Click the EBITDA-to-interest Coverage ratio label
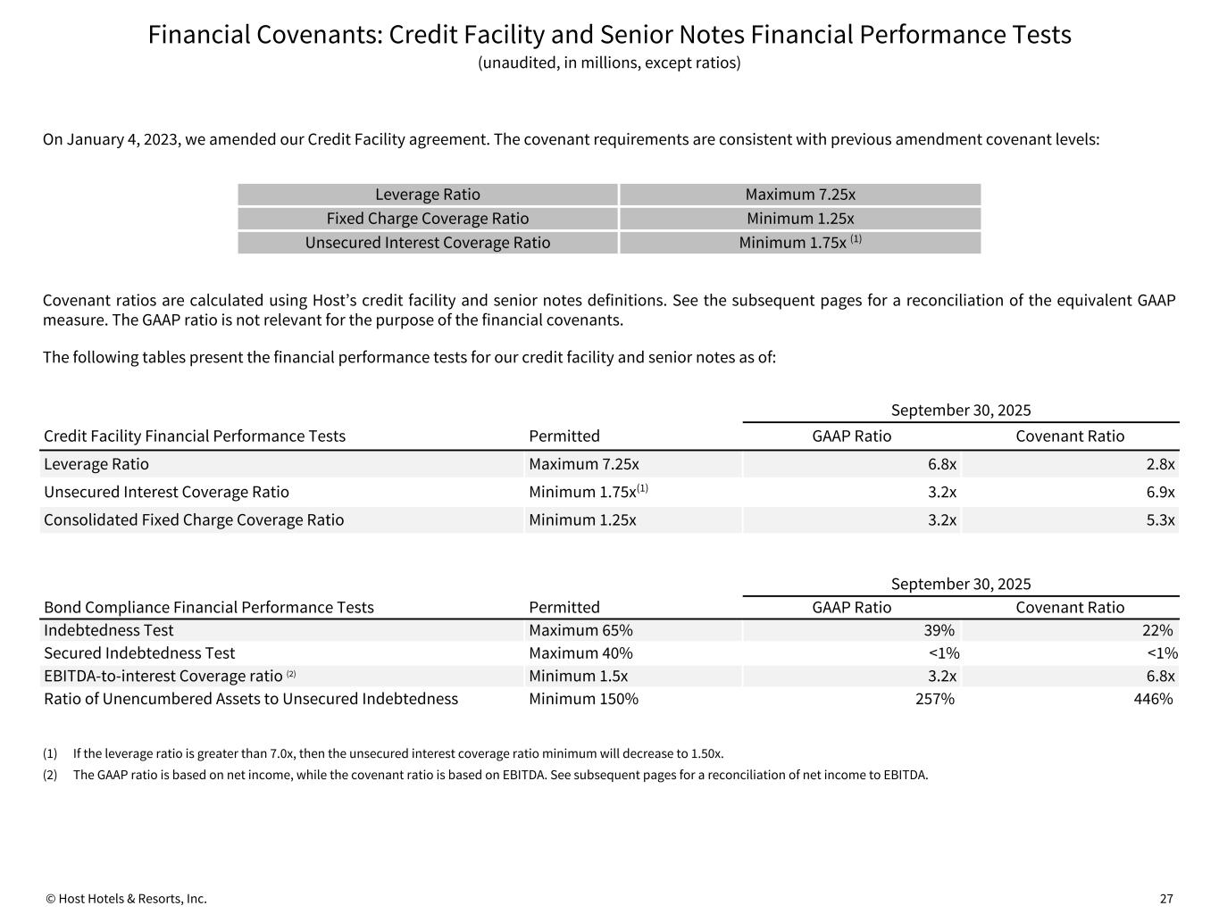1219x914 pixels. pos(163,676)
